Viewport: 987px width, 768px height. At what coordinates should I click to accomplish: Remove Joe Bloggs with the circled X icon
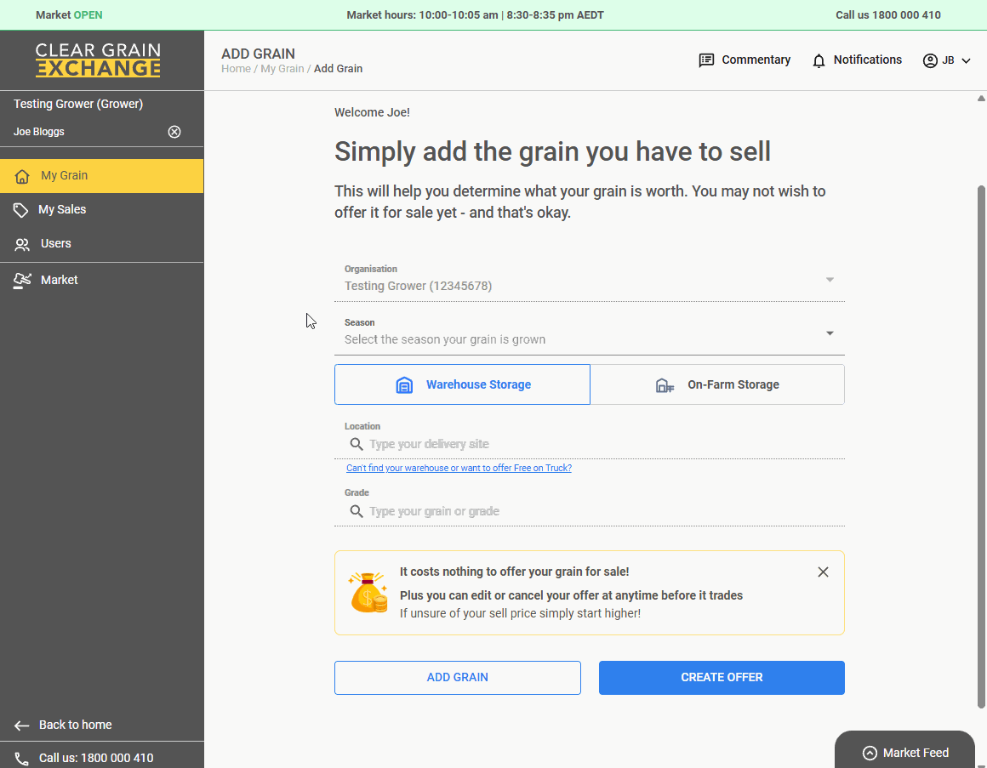point(174,132)
